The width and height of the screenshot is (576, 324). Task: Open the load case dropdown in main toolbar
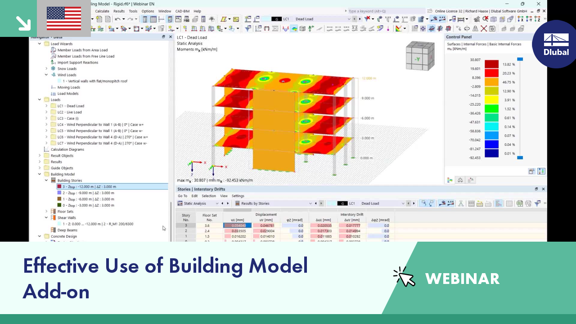click(349, 19)
